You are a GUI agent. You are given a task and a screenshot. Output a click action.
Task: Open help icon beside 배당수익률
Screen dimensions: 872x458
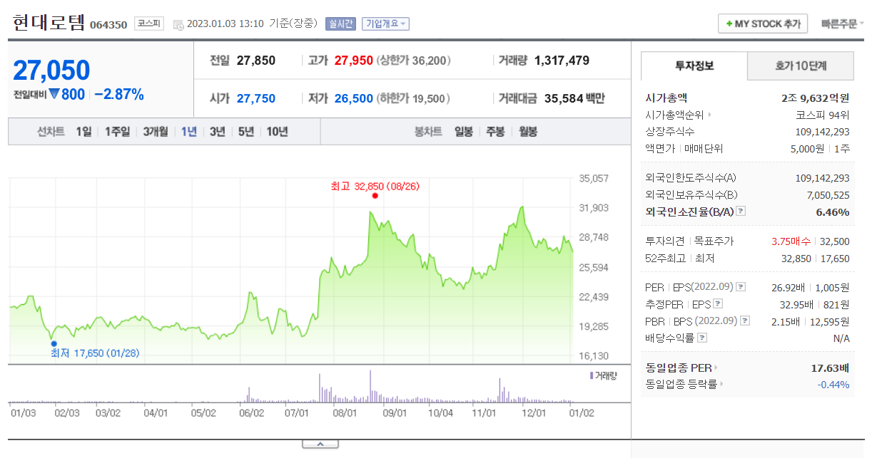coord(703,338)
